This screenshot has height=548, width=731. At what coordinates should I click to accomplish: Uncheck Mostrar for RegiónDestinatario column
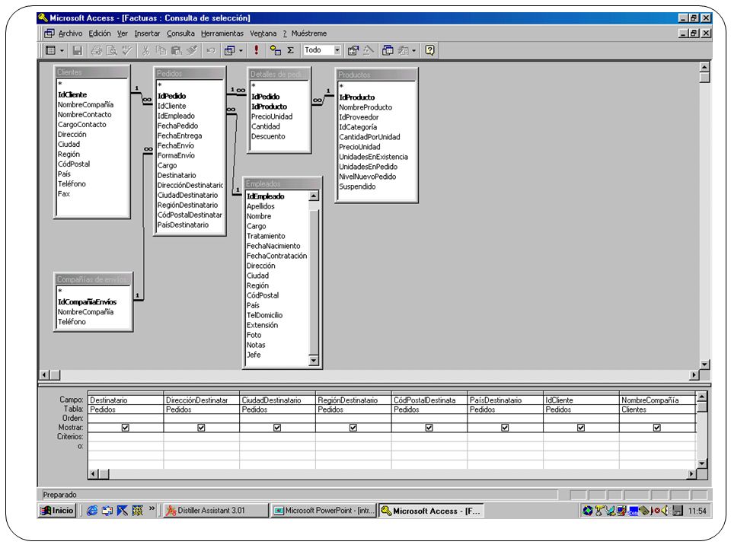(x=353, y=427)
